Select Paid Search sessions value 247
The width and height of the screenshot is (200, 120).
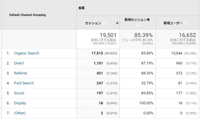pyautogui.click(x=100, y=83)
